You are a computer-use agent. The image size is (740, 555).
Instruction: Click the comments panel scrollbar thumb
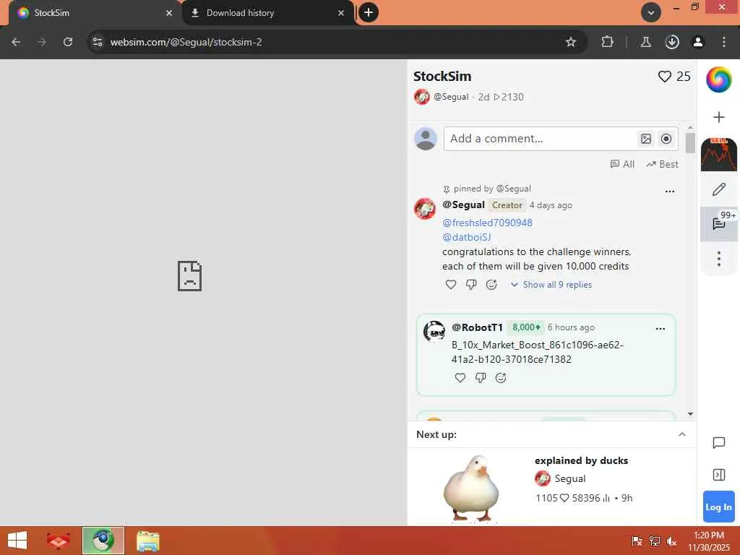pos(690,143)
